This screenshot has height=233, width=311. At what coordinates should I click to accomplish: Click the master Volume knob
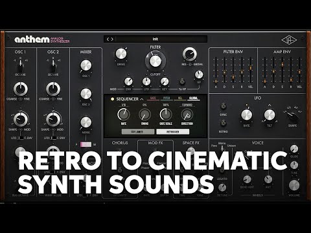point(294,185)
